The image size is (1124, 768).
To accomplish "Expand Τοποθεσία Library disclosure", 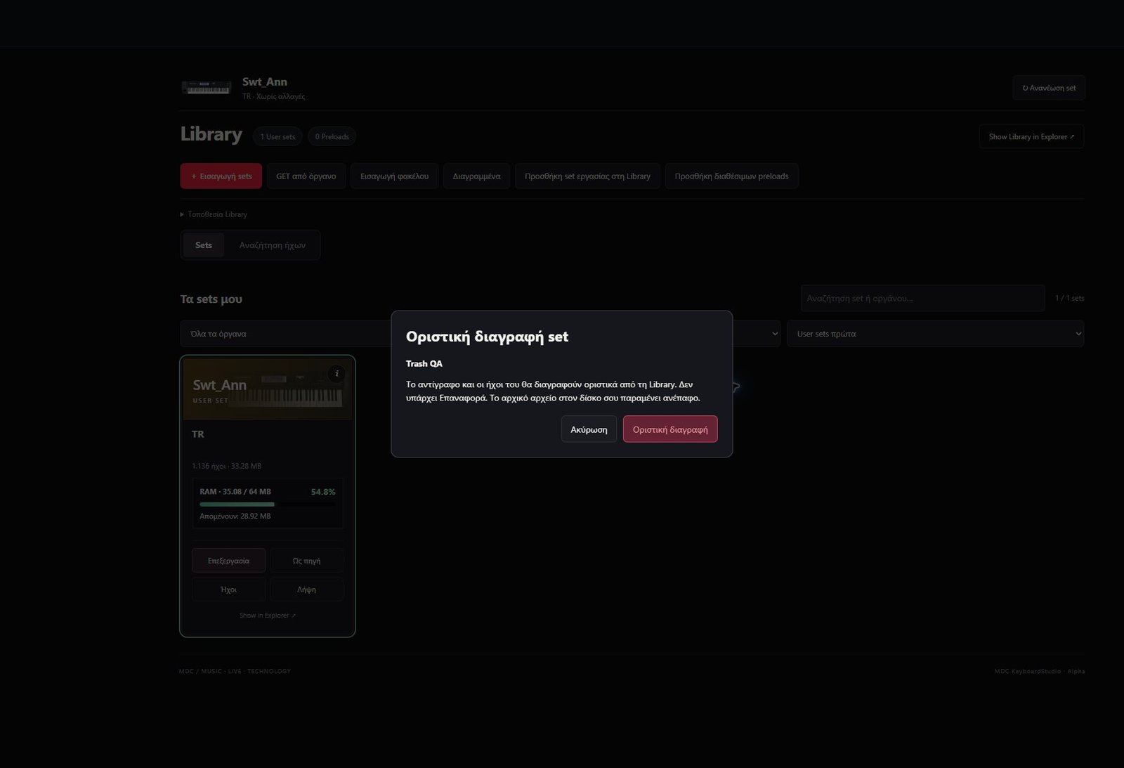I will (214, 214).
